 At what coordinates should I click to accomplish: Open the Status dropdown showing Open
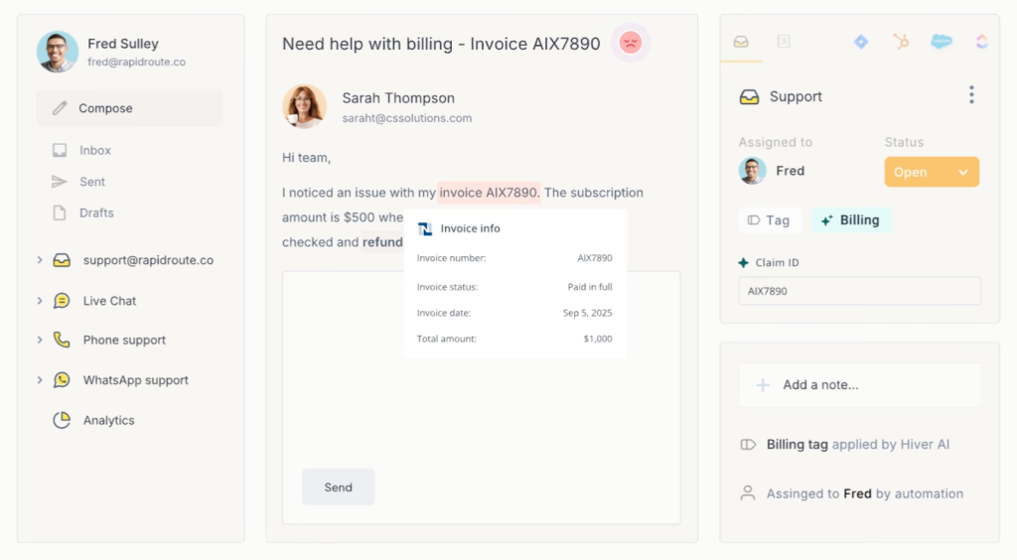(x=931, y=172)
